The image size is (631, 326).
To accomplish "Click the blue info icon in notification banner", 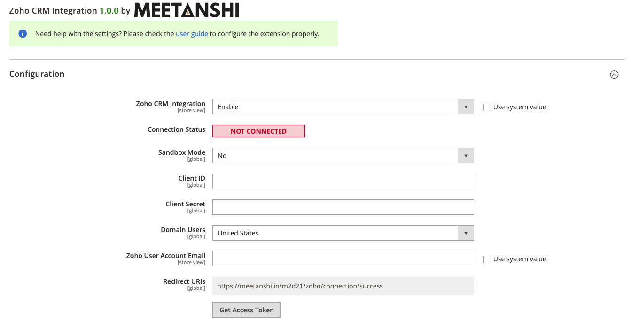I will click(23, 33).
